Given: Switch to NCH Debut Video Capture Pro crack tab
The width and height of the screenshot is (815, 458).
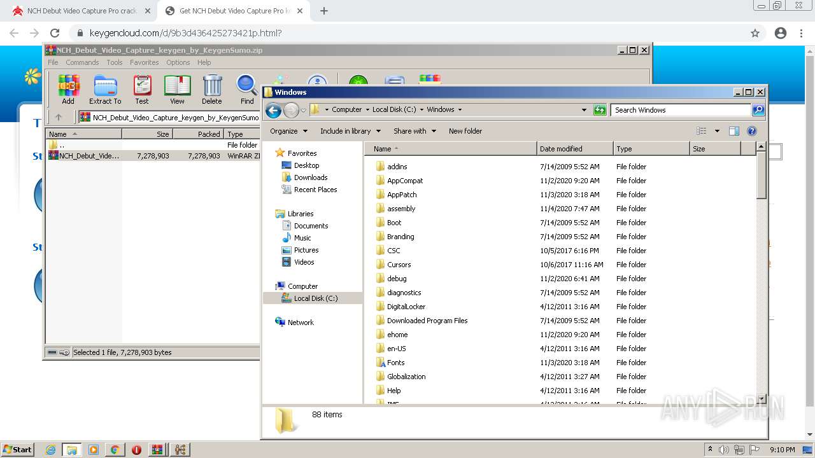Looking at the screenshot, I should tap(81, 11).
